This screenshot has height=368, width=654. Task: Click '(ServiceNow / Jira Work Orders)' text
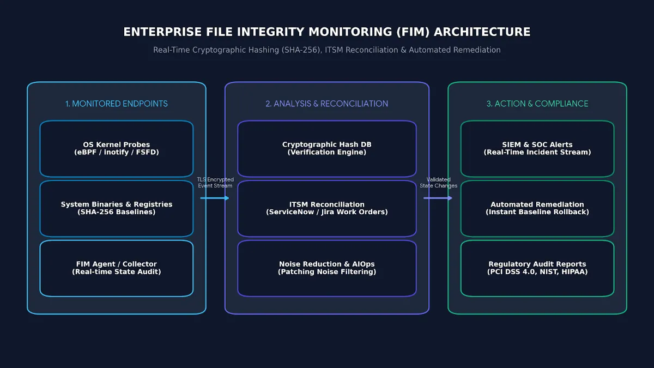coord(327,212)
